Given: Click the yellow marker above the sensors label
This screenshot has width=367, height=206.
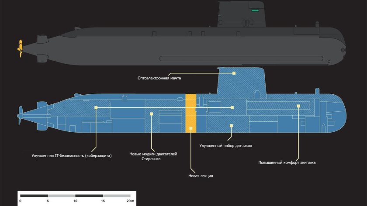Looking at the screenshot, I should click(231, 126).
